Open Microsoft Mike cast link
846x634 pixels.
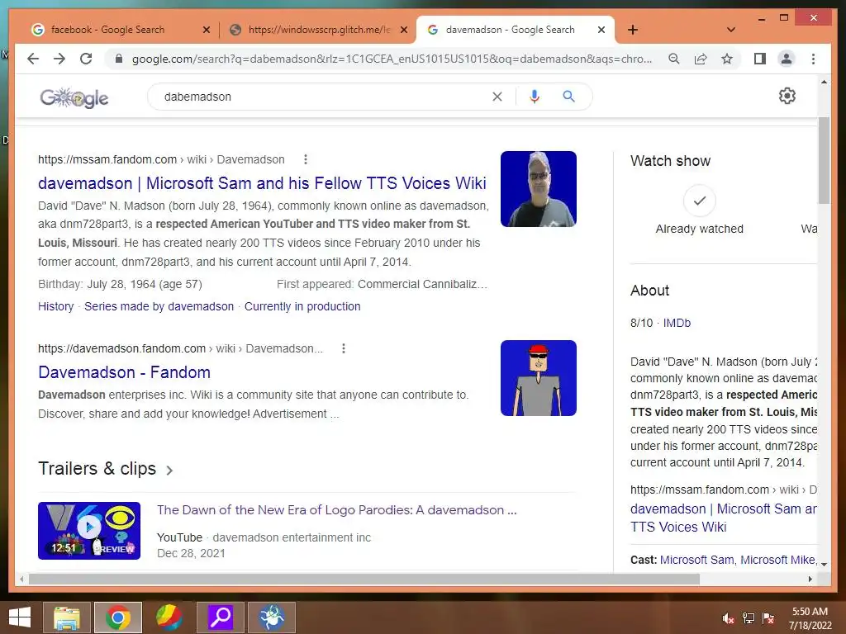tap(777, 561)
